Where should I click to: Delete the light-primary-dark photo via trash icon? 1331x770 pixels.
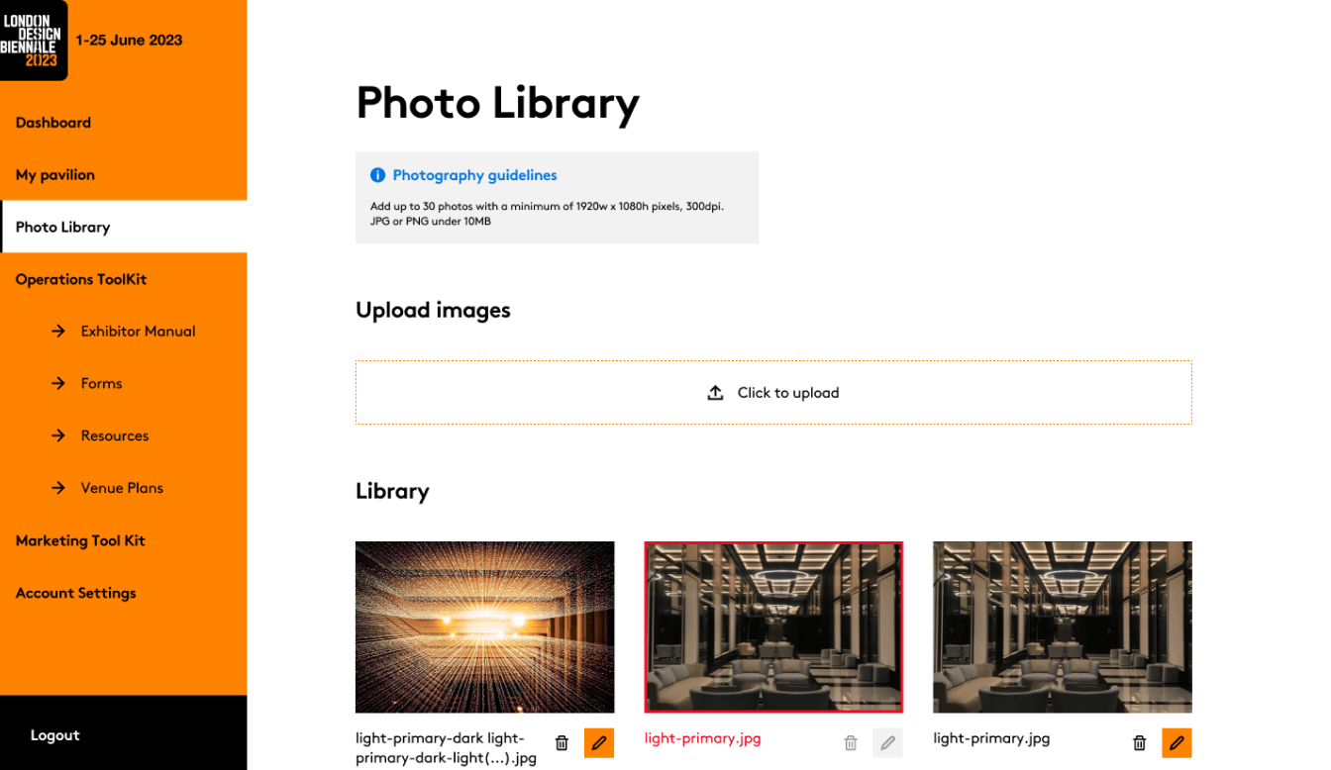pos(562,742)
